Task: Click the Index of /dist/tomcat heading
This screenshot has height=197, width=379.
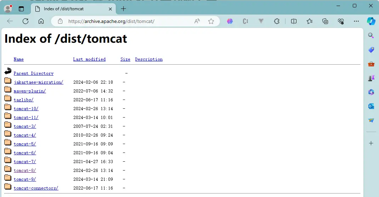Action: pyautogui.click(x=66, y=39)
